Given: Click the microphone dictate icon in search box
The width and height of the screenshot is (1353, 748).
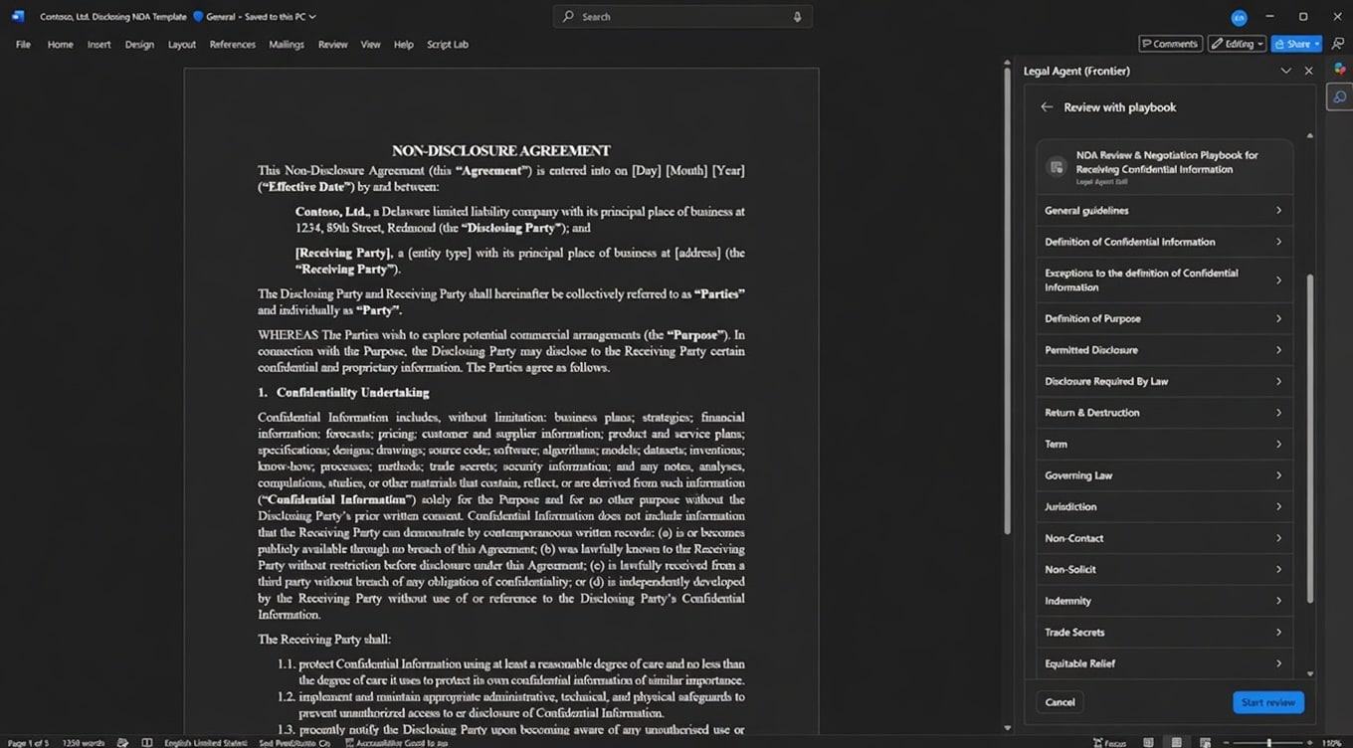Looking at the screenshot, I should click(x=797, y=17).
